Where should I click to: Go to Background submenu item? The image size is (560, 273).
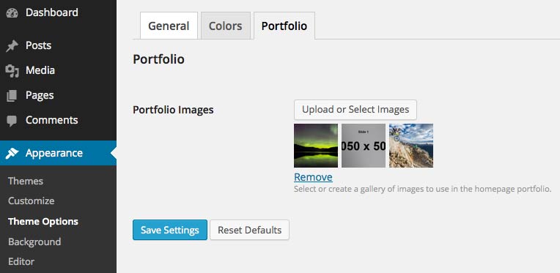[34, 242]
